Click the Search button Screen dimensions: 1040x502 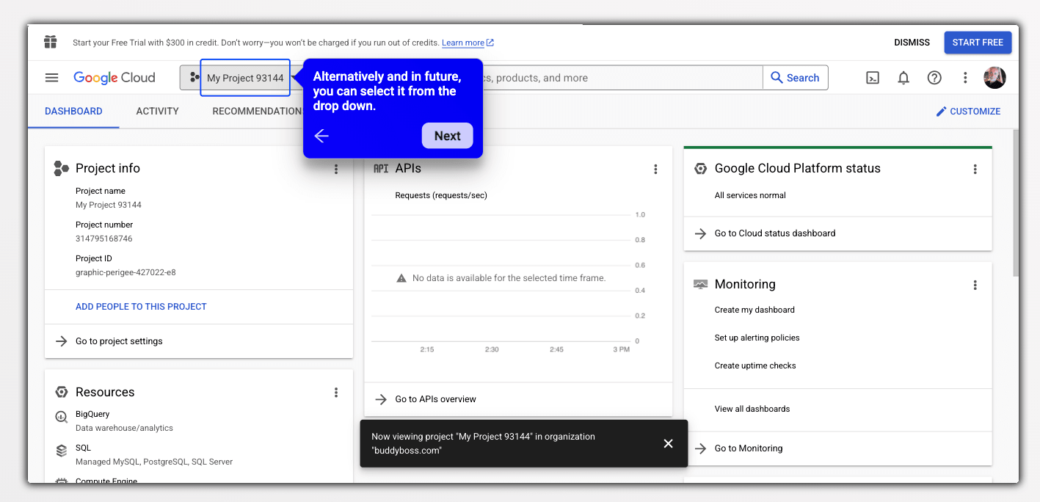796,78
